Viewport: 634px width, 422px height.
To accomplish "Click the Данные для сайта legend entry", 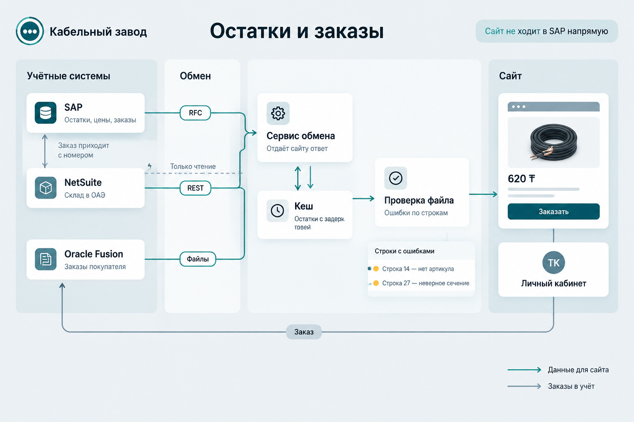I will 558,370.
